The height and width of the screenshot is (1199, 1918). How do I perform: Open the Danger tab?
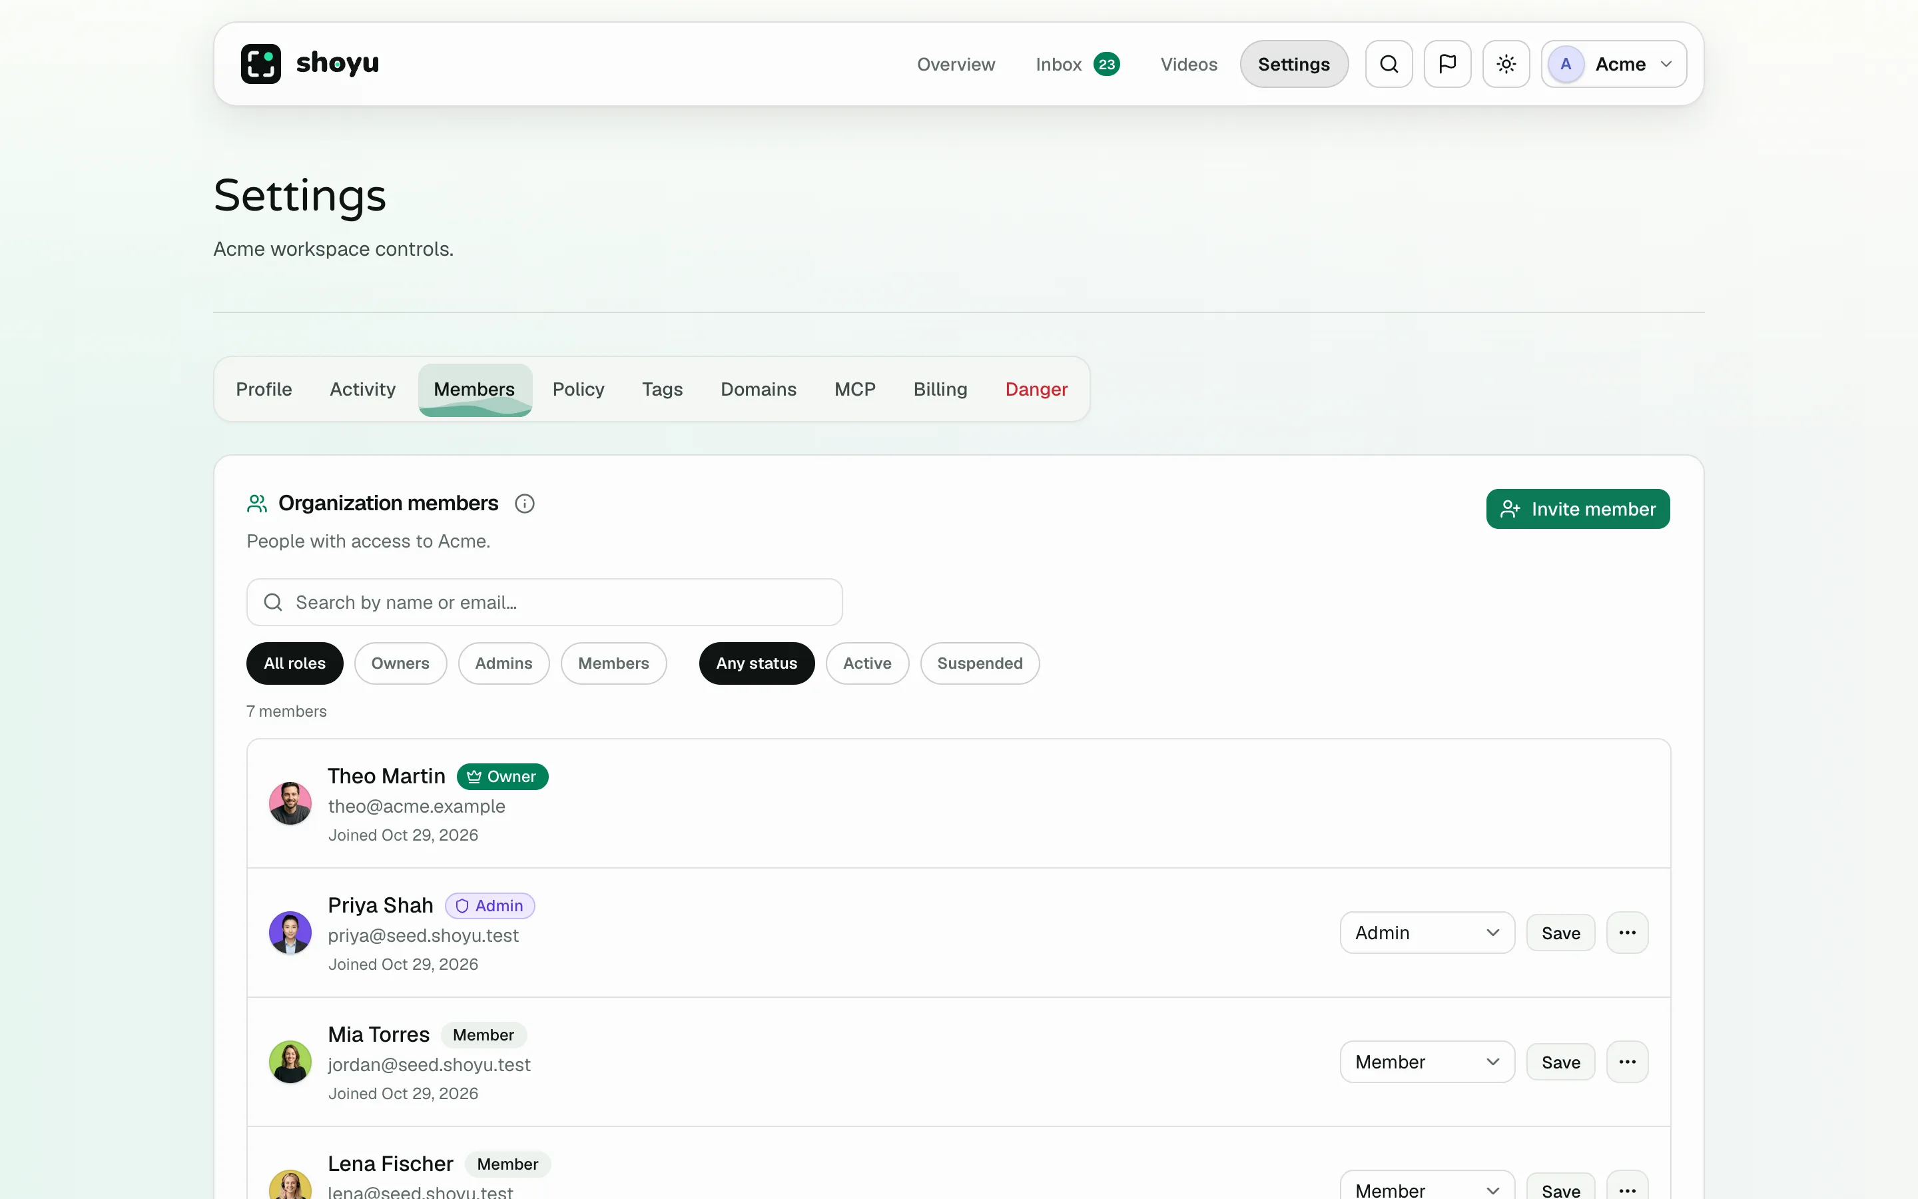[1036, 390]
